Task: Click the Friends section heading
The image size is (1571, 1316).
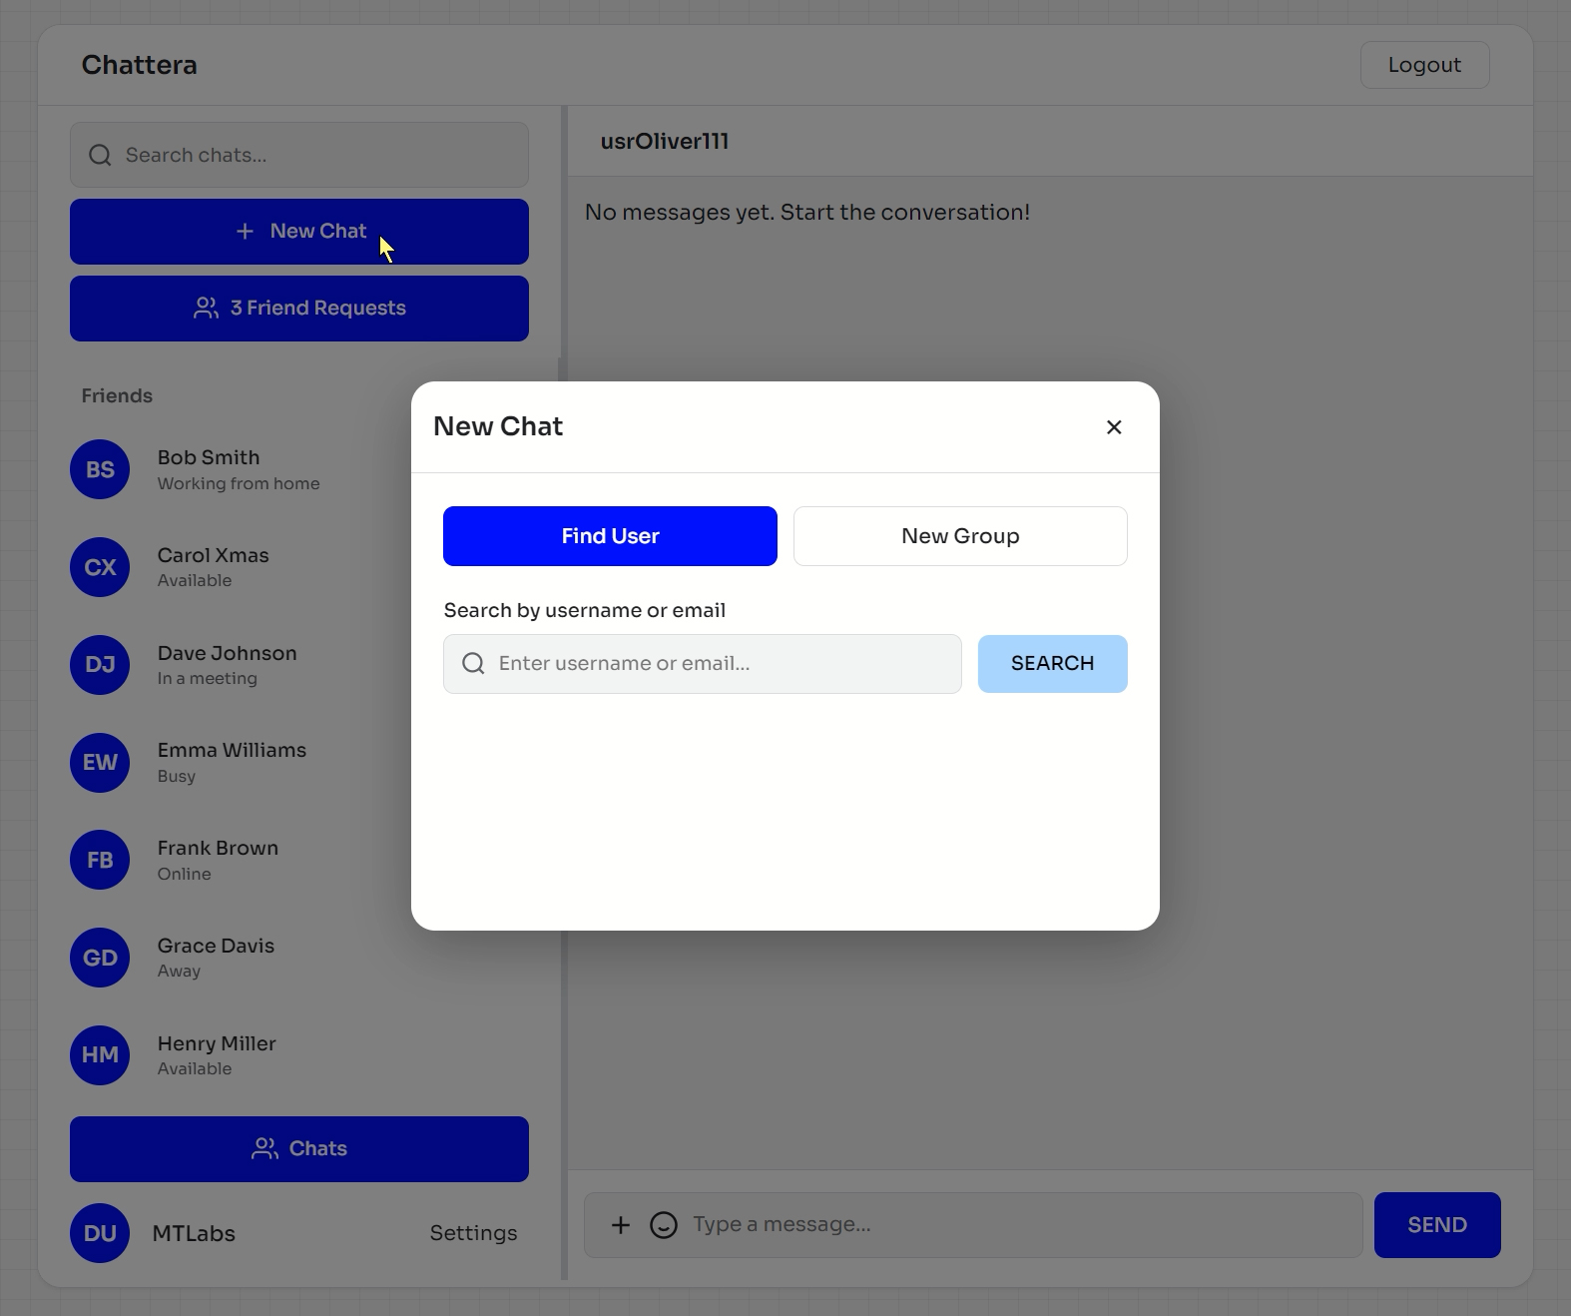Action: [x=117, y=396]
